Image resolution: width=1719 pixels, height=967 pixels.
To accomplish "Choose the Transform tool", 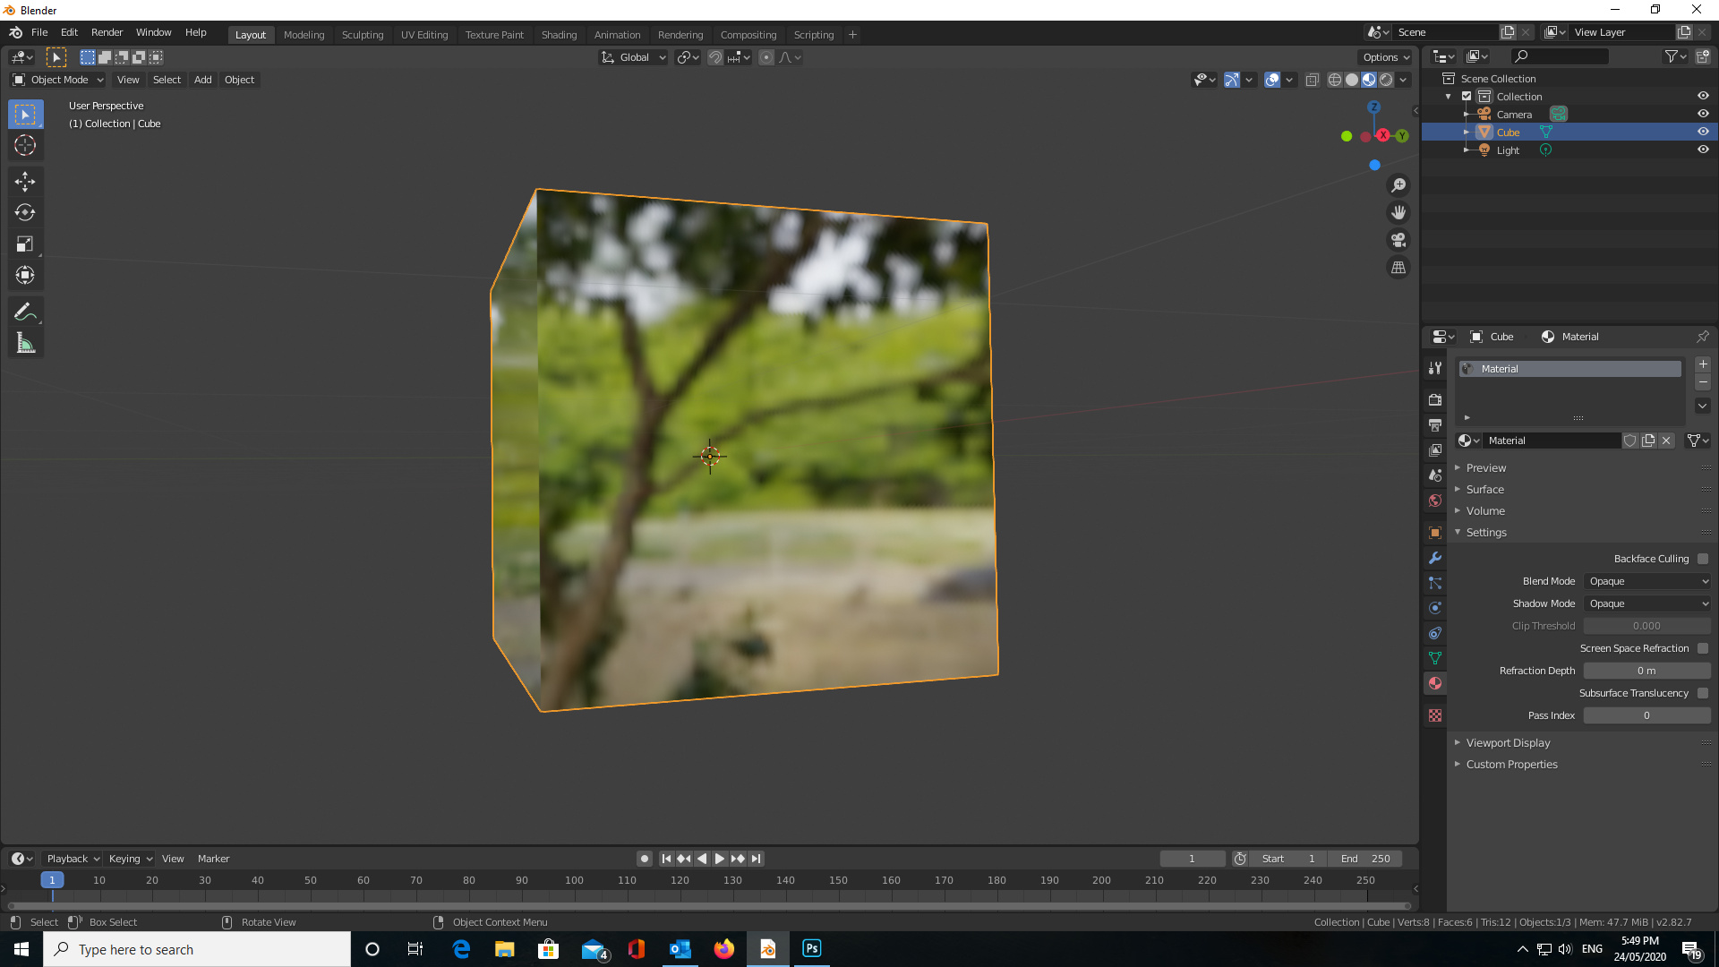I will pyautogui.click(x=25, y=275).
